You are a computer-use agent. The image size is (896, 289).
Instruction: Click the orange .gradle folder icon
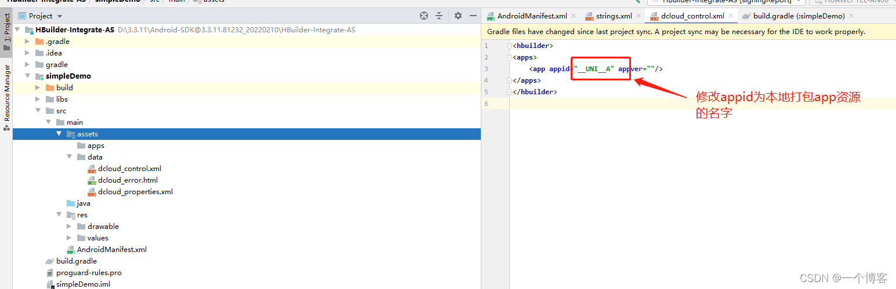coord(39,42)
